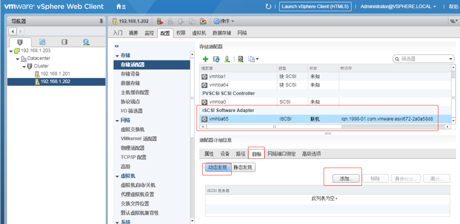Click the first host toolbar icon with red arrow
460x224 pixels.
[x=160, y=21]
